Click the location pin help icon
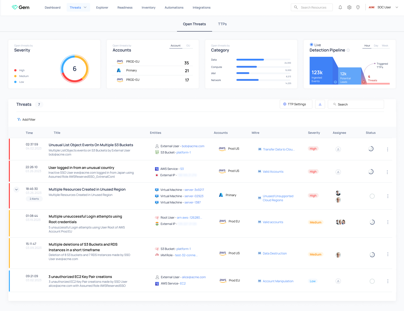Screen dimensions: 404x311 358,7
